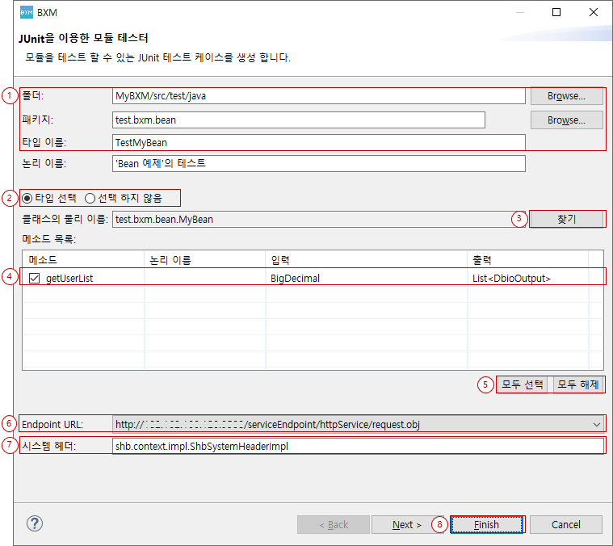Close the BXM dialog with X
The width and height of the screenshot is (613, 546).
(594, 13)
